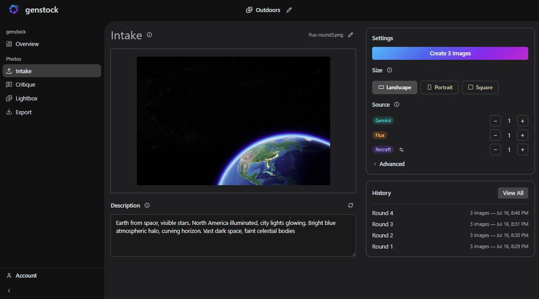Click the genstock logo icon
Image resolution: width=539 pixels, height=299 pixels.
14,9
